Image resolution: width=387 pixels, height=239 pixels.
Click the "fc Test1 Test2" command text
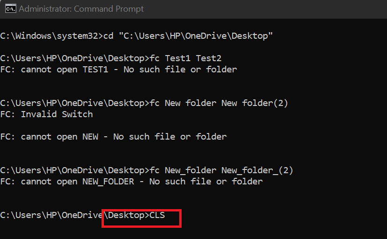[185, 58]
